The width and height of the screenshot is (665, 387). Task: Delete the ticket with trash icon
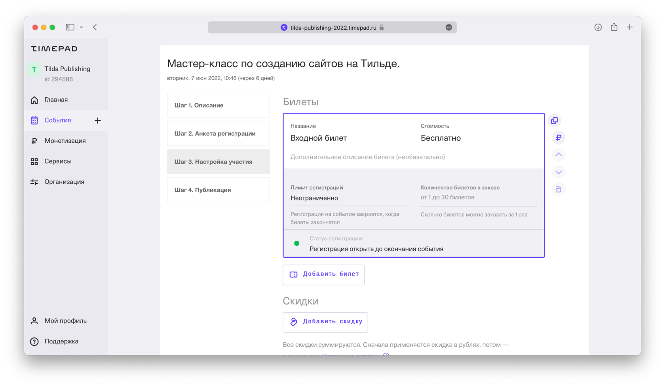559,189
